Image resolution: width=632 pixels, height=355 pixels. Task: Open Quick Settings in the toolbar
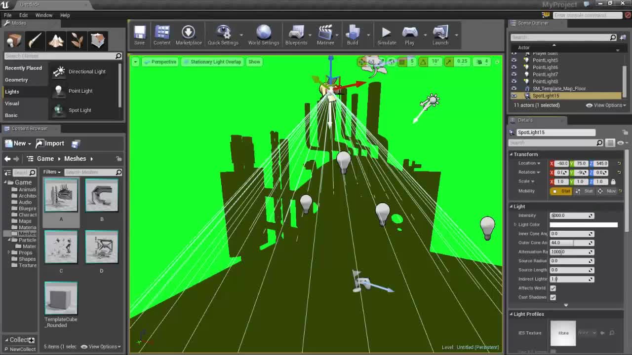223,35
